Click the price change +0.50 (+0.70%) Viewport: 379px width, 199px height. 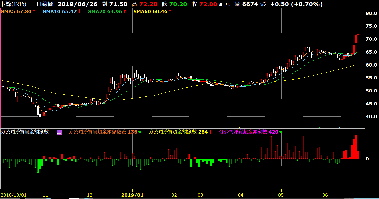(296, 4)
